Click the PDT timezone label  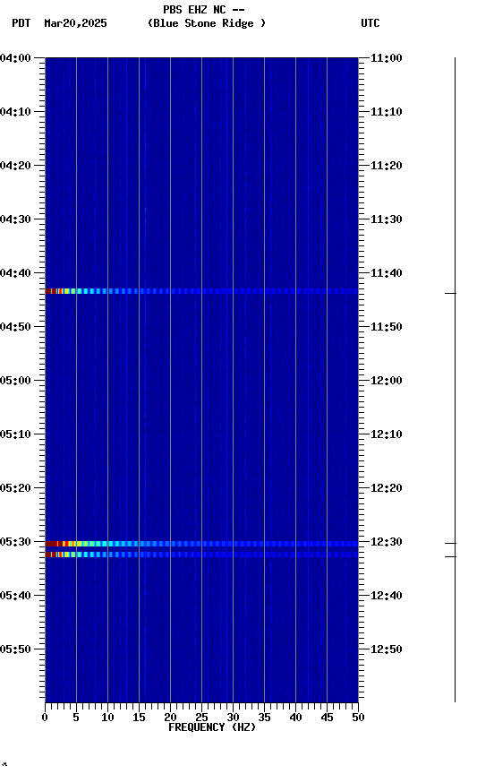point(21,23)
